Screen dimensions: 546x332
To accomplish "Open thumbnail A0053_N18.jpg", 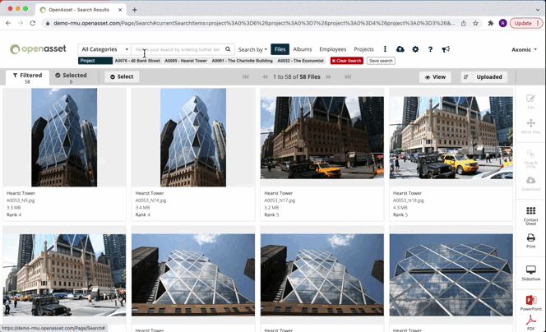I will 451,138.
